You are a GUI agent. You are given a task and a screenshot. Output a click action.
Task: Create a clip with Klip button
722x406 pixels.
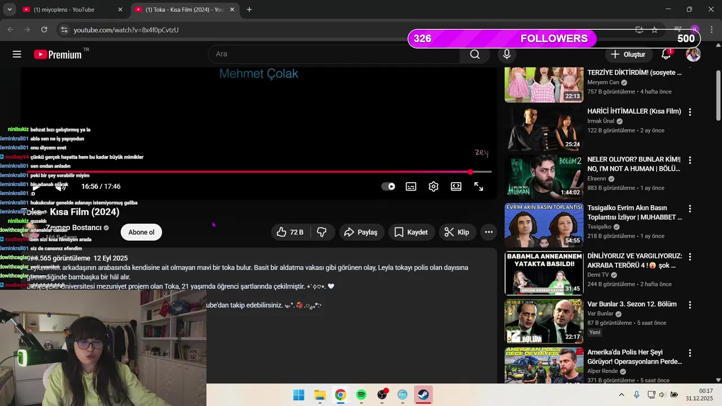[457, 232]
